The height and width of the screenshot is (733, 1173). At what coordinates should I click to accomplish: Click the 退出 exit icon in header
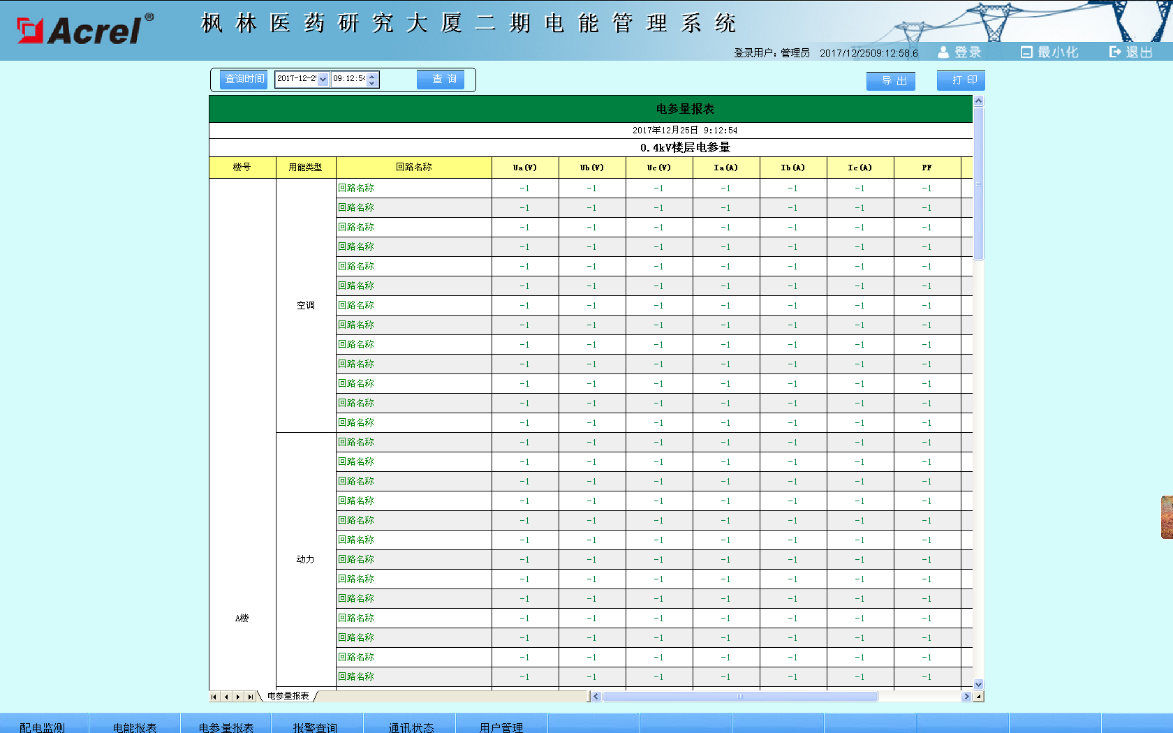pos(1115,52)
